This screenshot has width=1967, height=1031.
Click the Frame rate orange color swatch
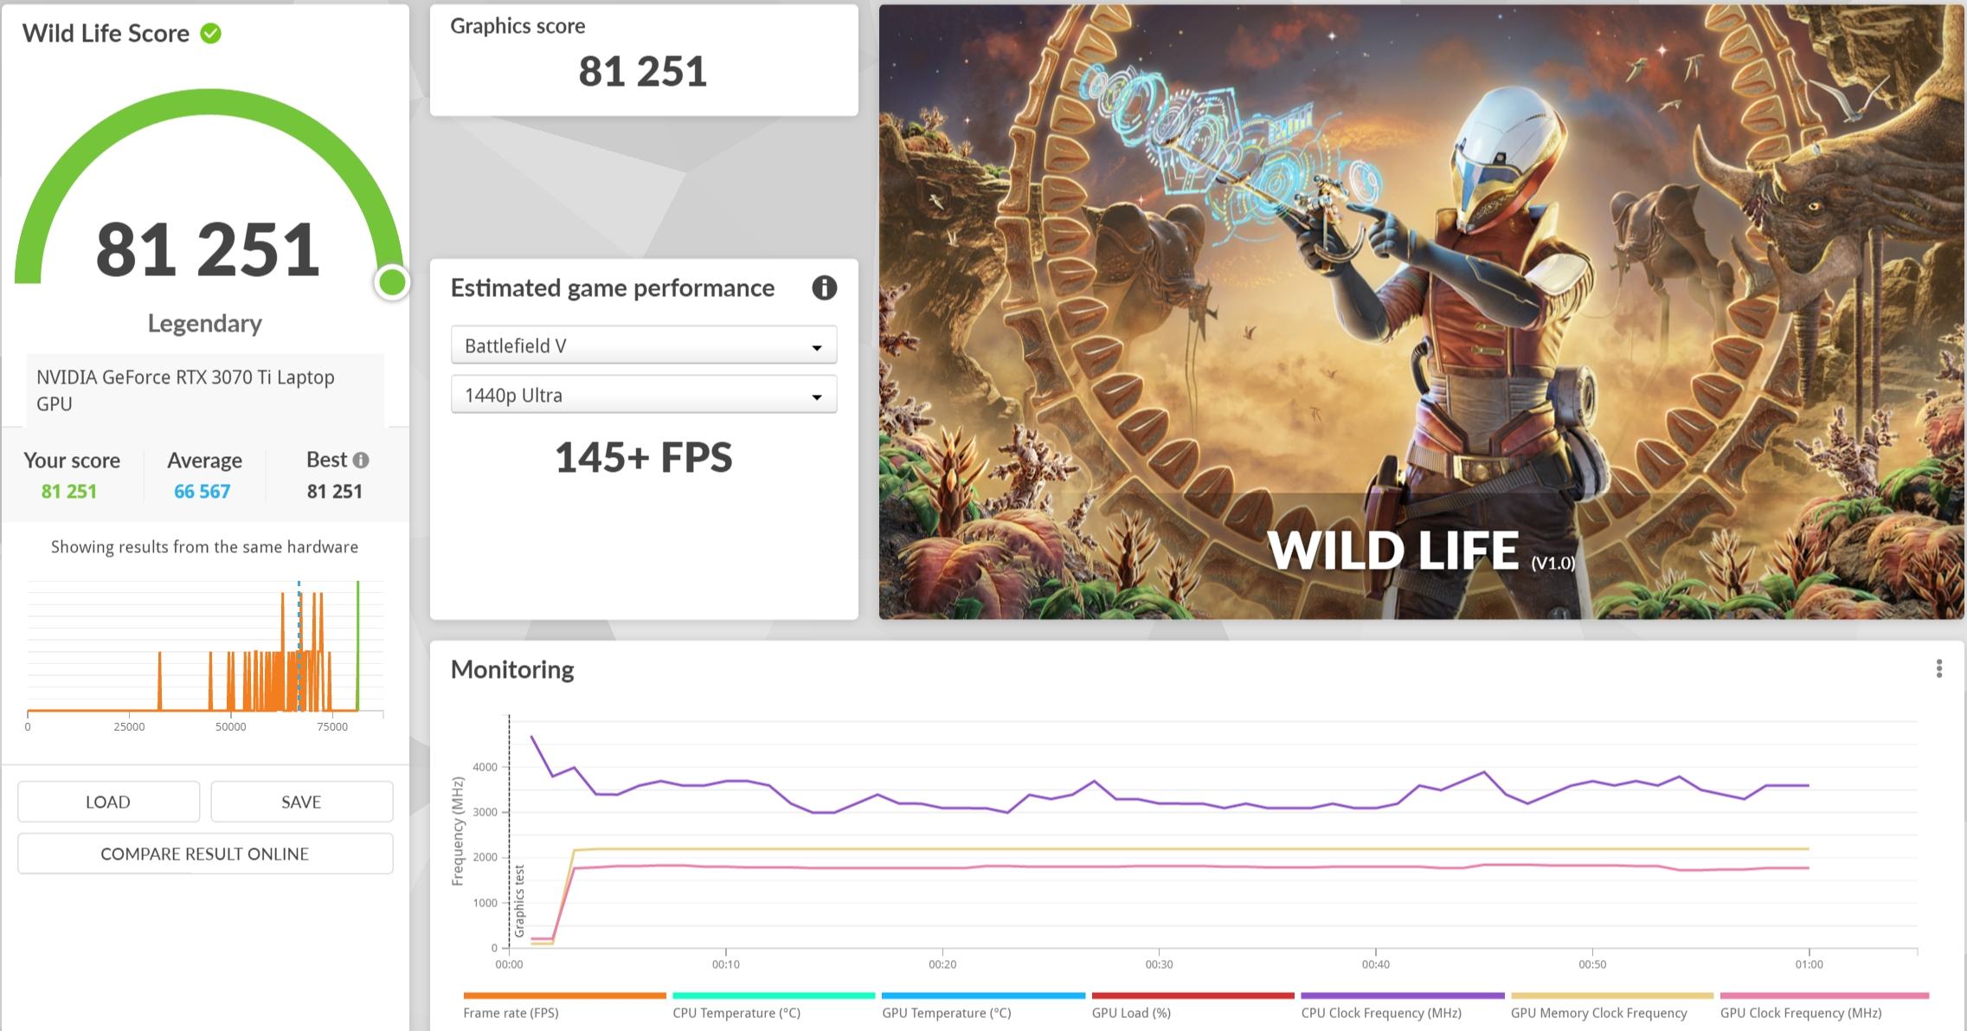pyautogui.click(x=564, y=996)
